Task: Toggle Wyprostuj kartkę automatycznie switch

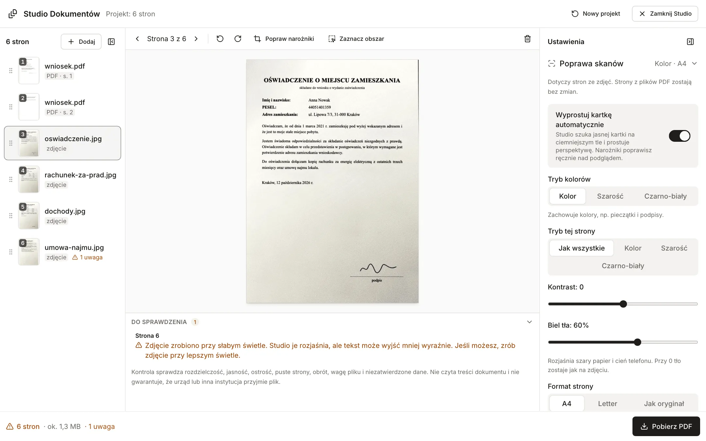Action: [x=680, y=136]
